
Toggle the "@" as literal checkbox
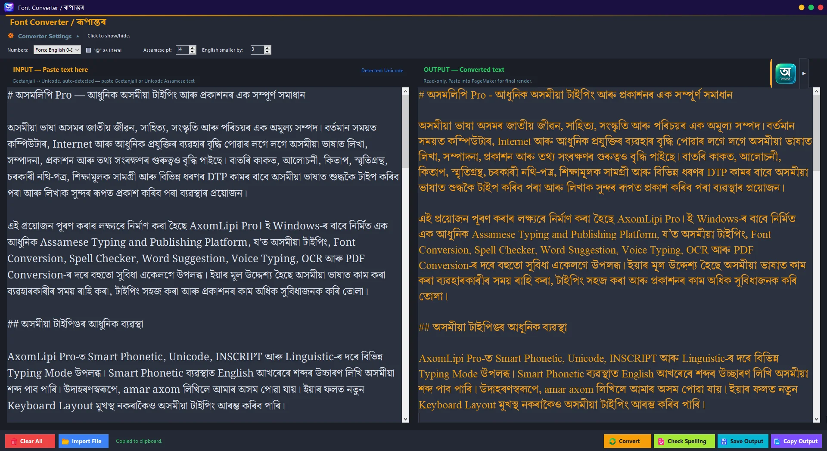[89, 50]
